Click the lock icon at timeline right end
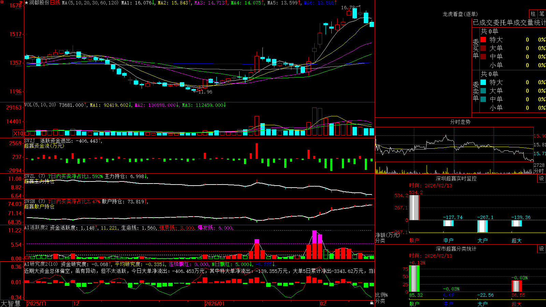The height and width of the screenshot is (307, 546). pyautogui.click(x=372, y=303)
